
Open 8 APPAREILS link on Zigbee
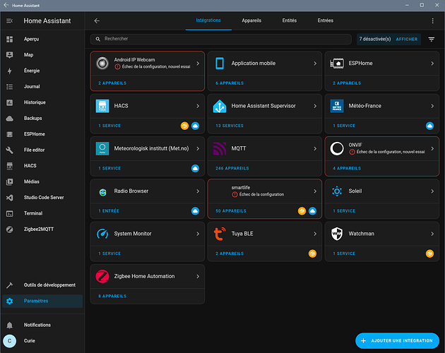coord(112,296)
